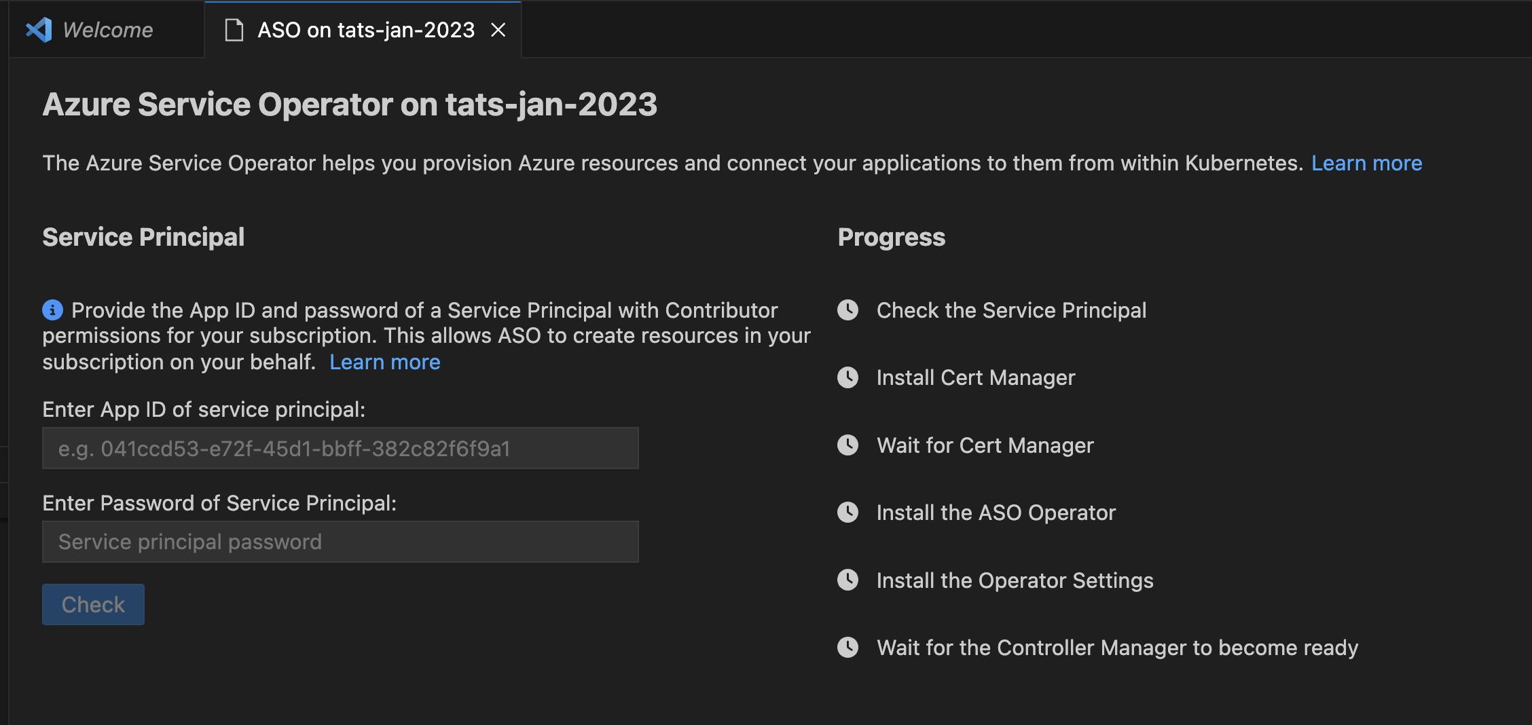The width and height of the screenshot is (1532, 725).
Task: Click clock icon beside Check the Service Principal
Action: point(847,310)
